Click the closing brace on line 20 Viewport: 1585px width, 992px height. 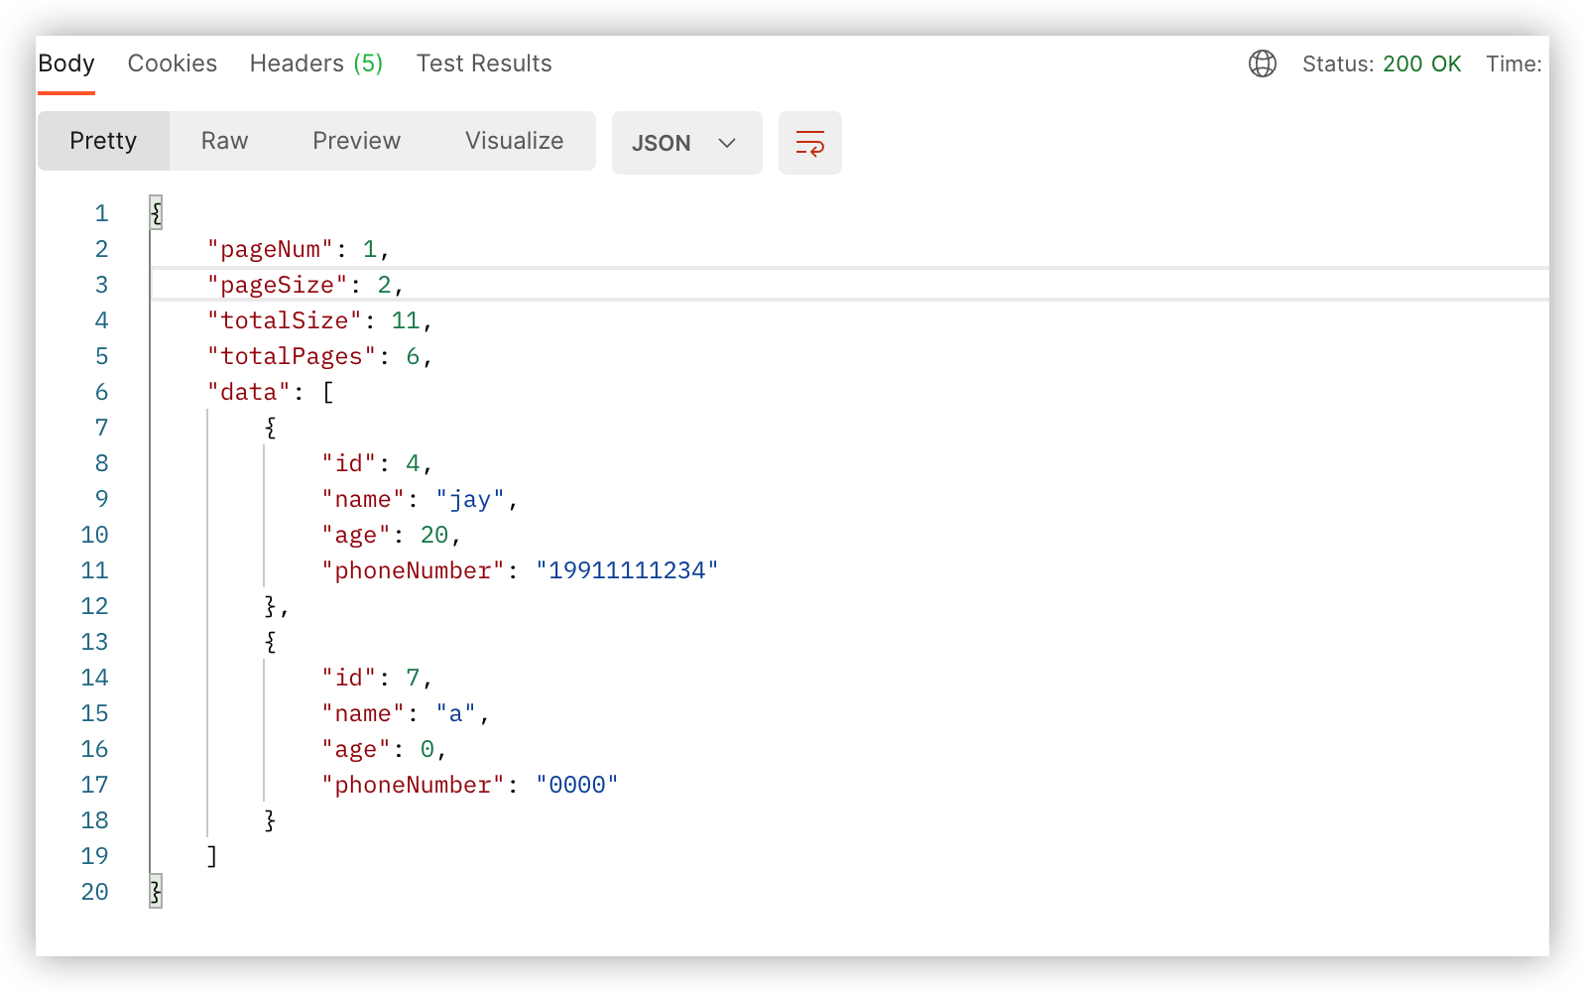coord(156,891)
